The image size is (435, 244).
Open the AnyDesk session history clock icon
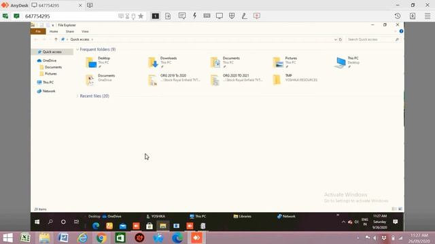pos(397,16)
